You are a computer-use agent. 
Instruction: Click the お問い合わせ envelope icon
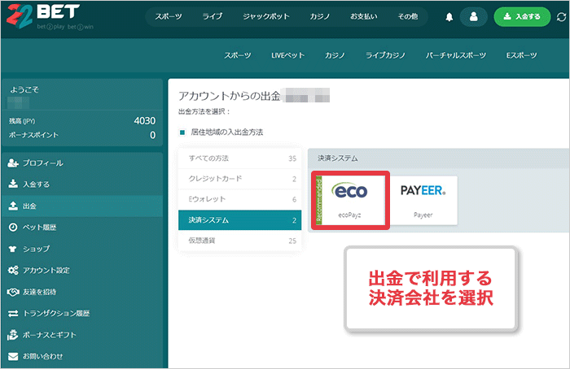[x=13, y=356]
